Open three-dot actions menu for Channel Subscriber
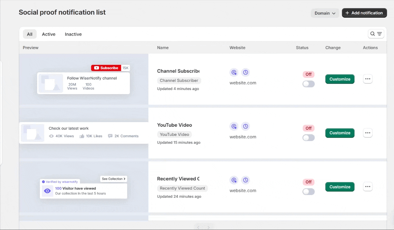 [x=367, y=79]
